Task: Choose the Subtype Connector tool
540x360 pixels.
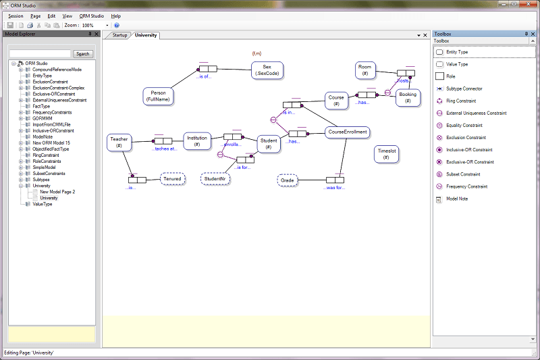Action: [464, 88]
